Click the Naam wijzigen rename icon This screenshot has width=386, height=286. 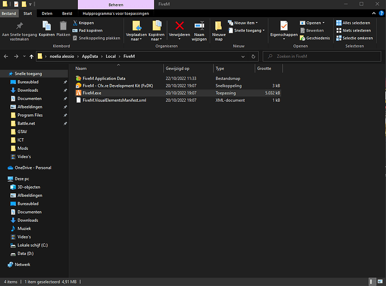coord(199,26)
